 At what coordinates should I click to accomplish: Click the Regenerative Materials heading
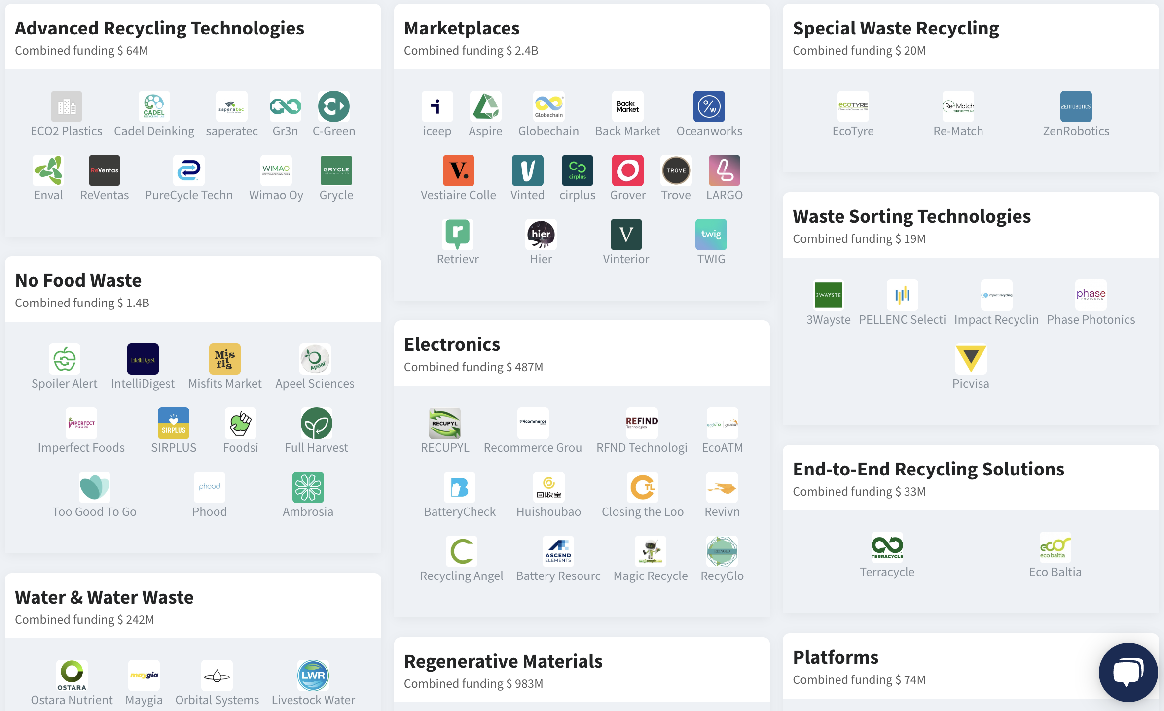pyautogui.click(x=504, y=661)
